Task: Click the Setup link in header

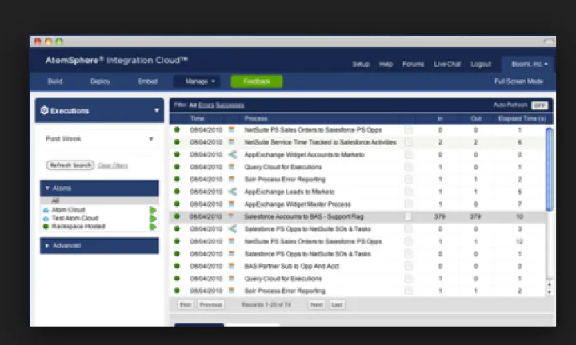Action: (361, 64)
